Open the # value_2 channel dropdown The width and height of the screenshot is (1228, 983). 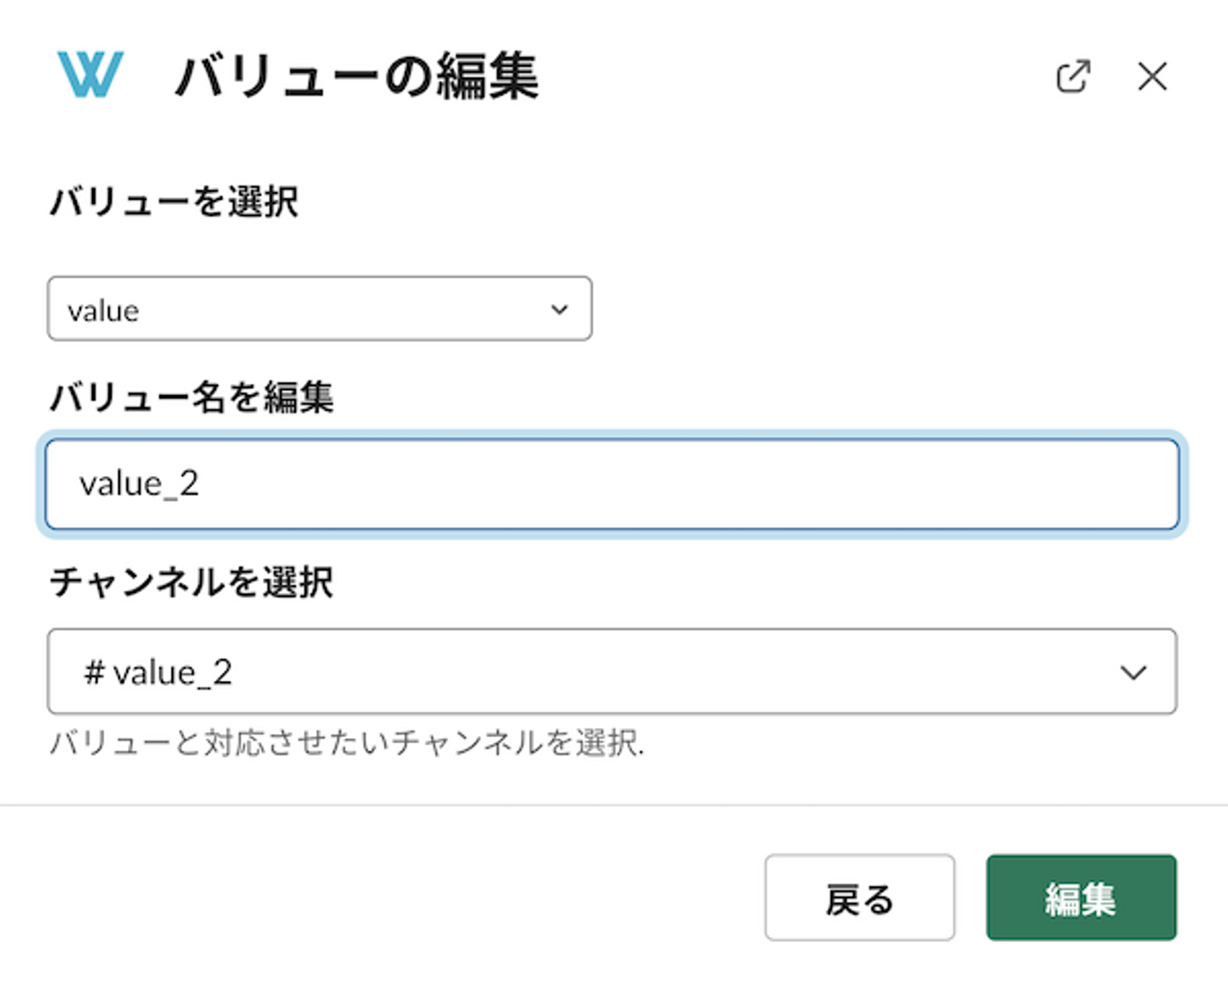pyautogui.click(x=611, y=672)
